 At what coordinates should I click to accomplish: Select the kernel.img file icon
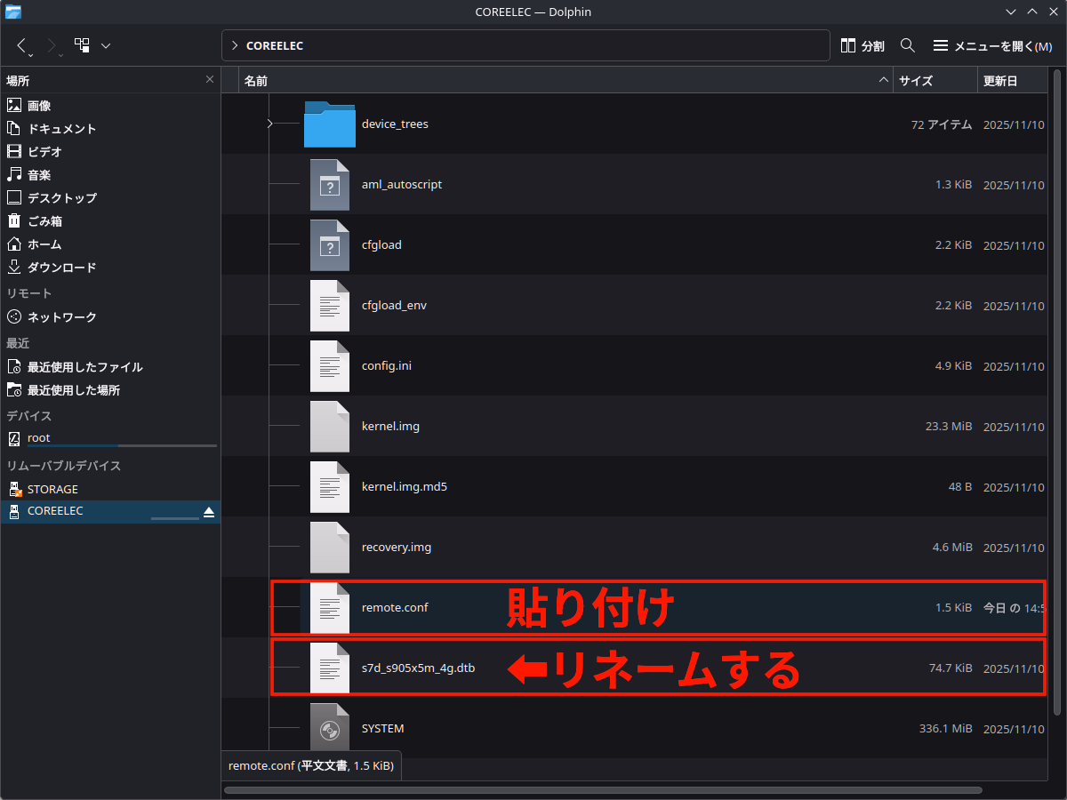(x=329, y=426)
